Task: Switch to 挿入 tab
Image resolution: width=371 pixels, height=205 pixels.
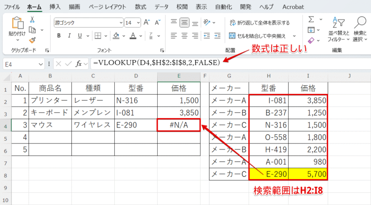Action: (55, 7)
